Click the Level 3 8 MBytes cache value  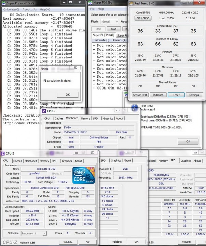[x=70, y=224]
